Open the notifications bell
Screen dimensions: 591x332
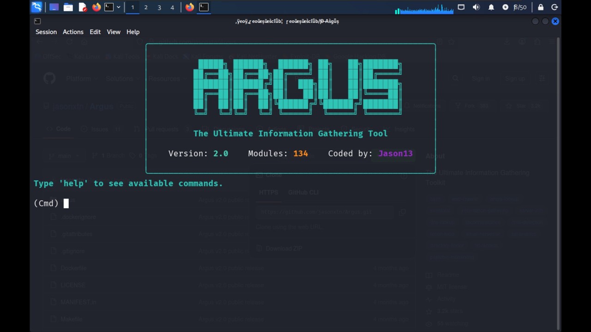coord(491,7)
